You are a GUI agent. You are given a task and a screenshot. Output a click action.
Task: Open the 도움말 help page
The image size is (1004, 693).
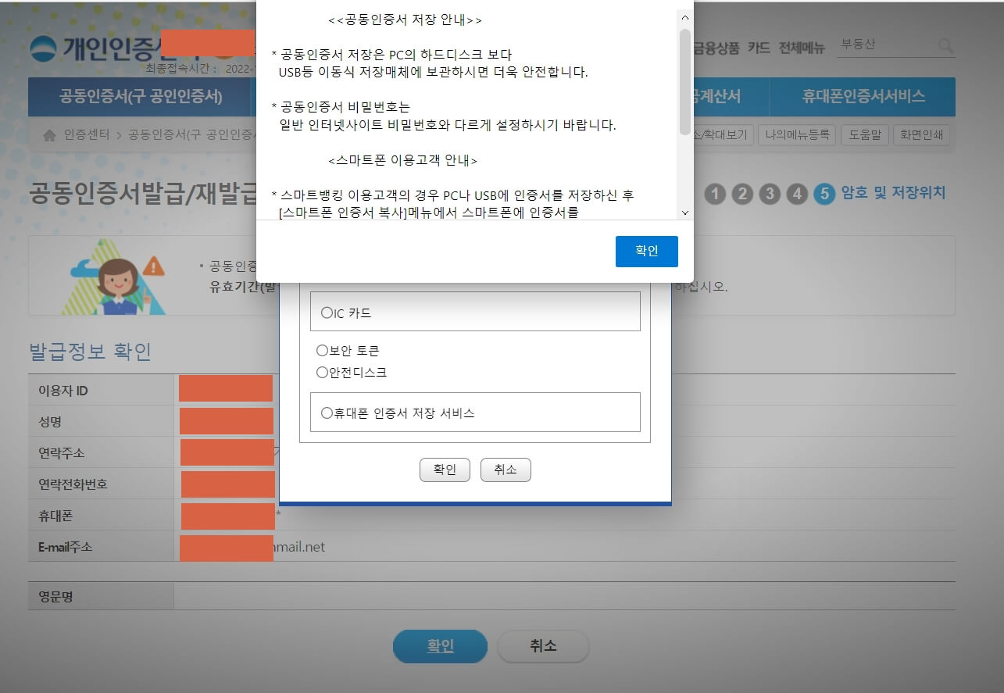coord(865,134)
